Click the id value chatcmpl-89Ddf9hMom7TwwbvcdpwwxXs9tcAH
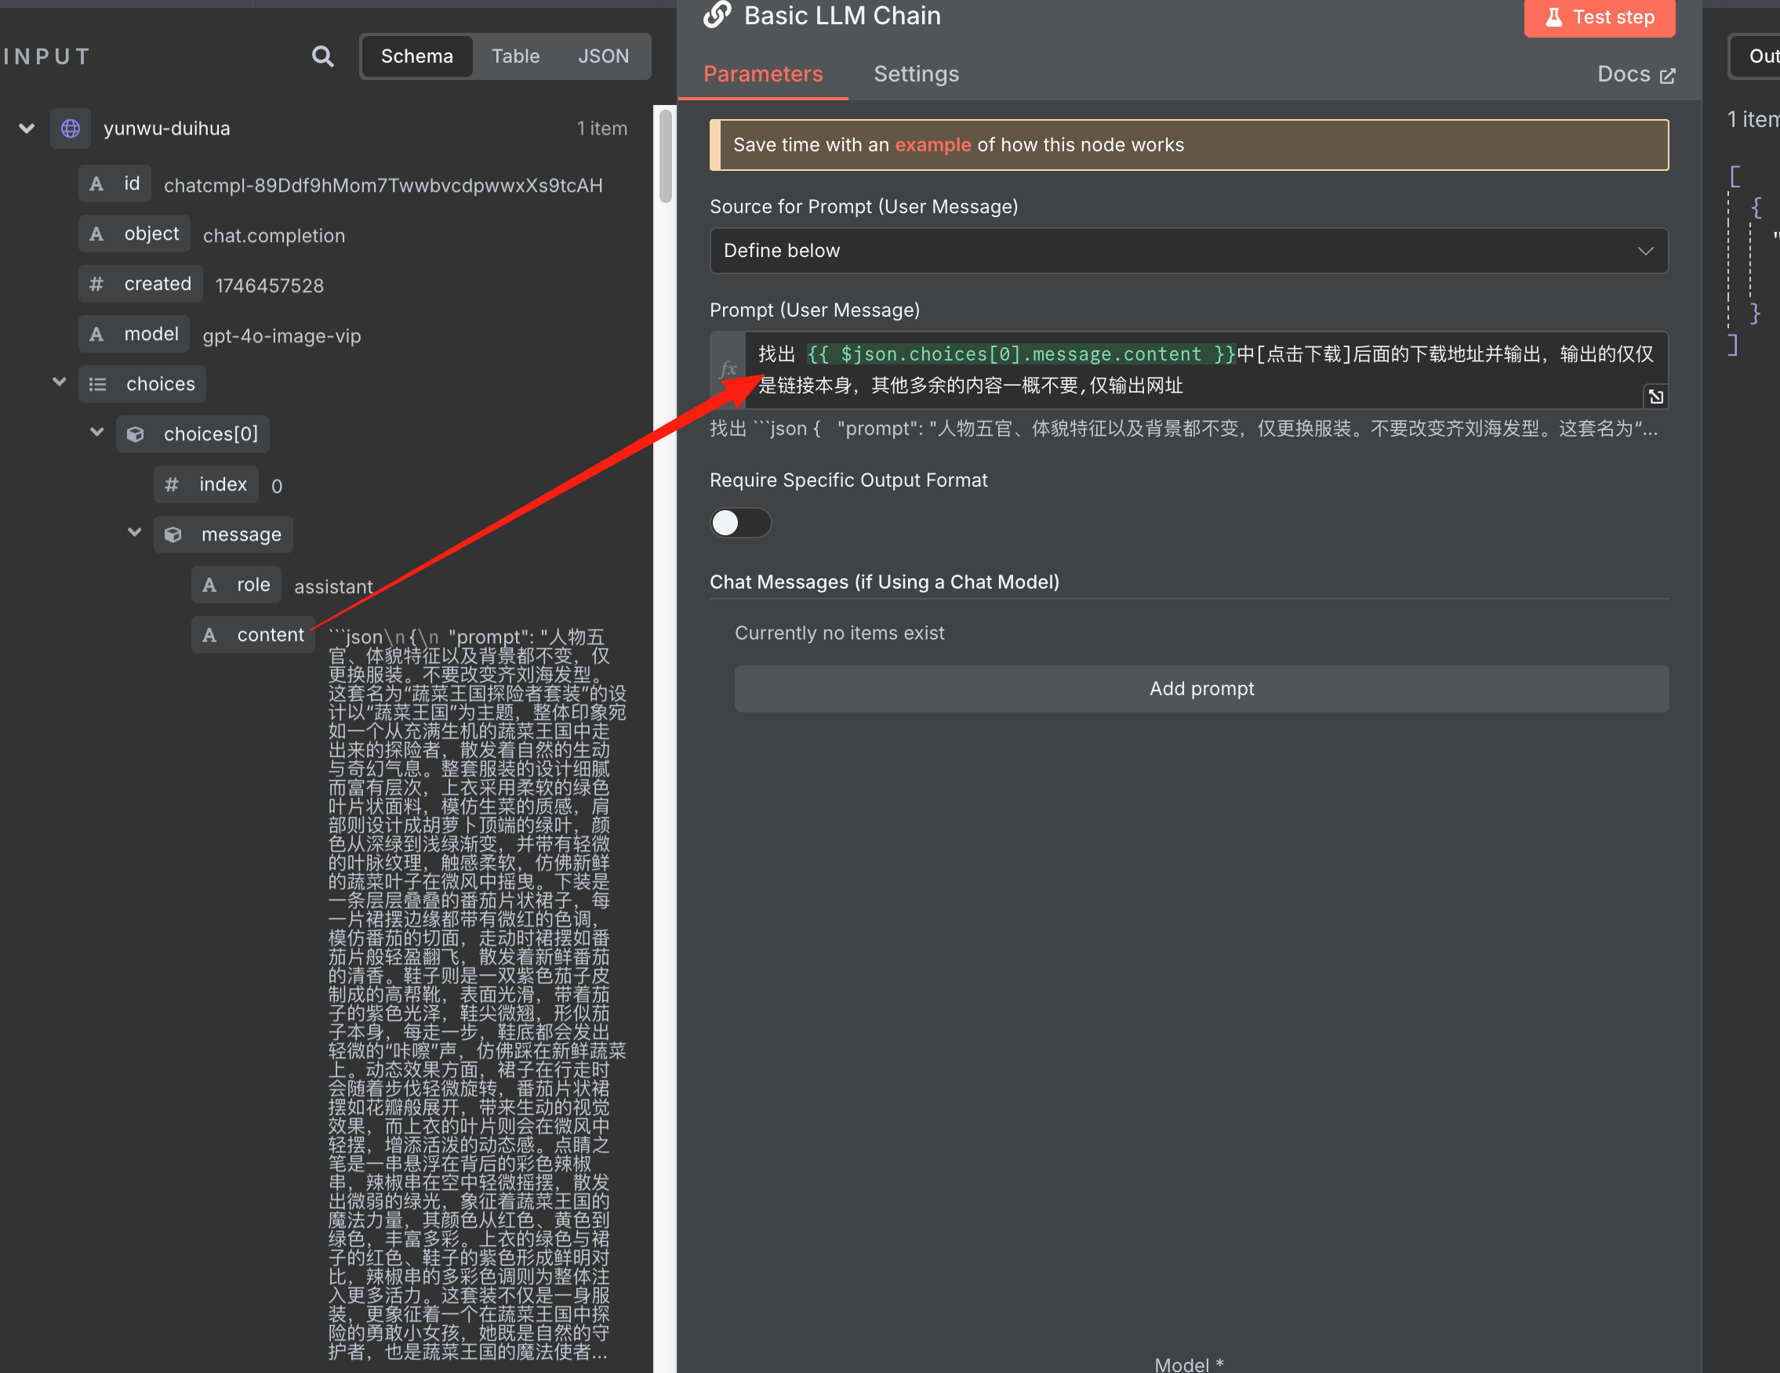The width and height of the screenshot is (1780, 1373). [383, 186]
